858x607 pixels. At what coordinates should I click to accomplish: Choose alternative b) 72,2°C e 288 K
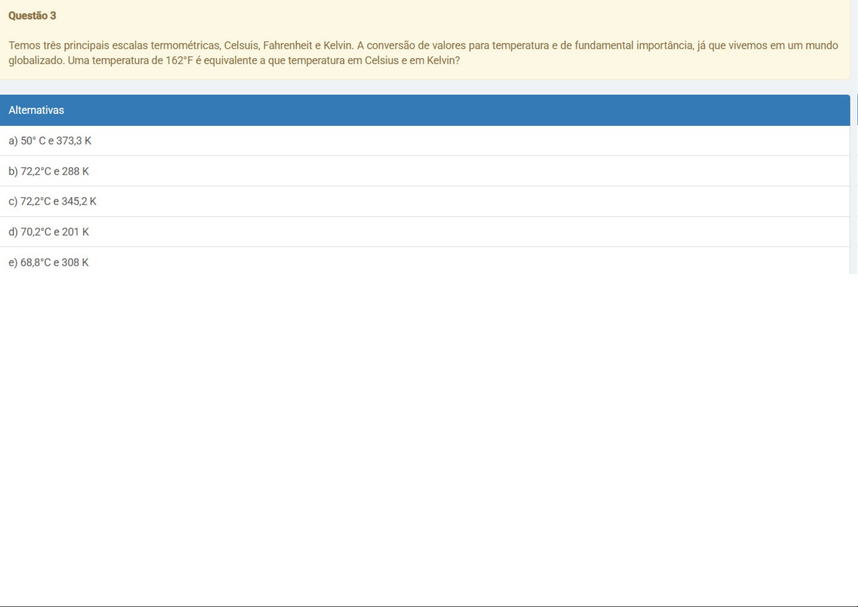coord(49,172)
